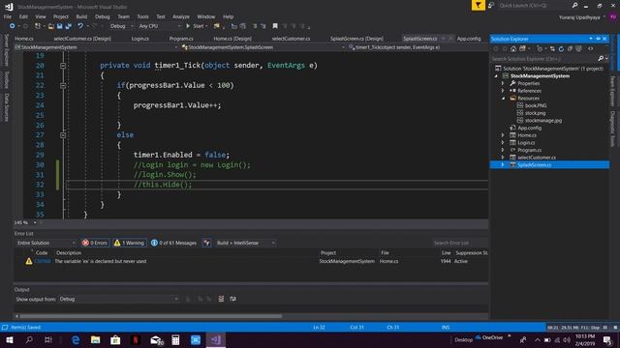Toggle the 0 of 61 Messages filter
This screenshot has height=348, width=620.
point(173,243)
